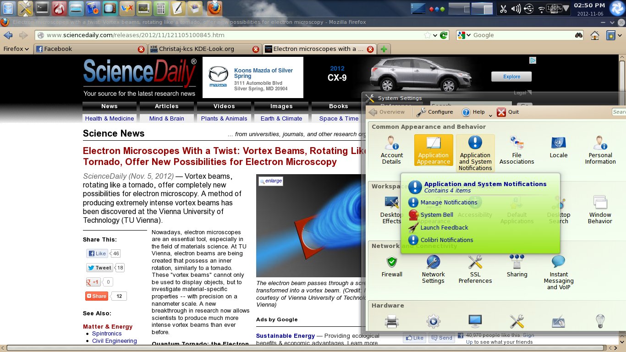Open Application Appearance settings
Viewport: 626px width, 352px height.
click(x=434, y=150)
